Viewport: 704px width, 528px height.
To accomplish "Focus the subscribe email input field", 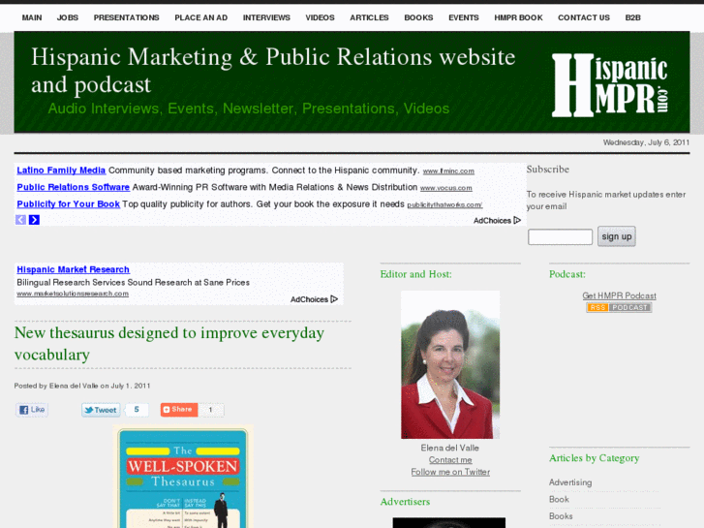I will [560, 236].
